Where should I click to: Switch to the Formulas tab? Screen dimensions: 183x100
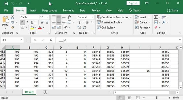click(x=68, y=10)
